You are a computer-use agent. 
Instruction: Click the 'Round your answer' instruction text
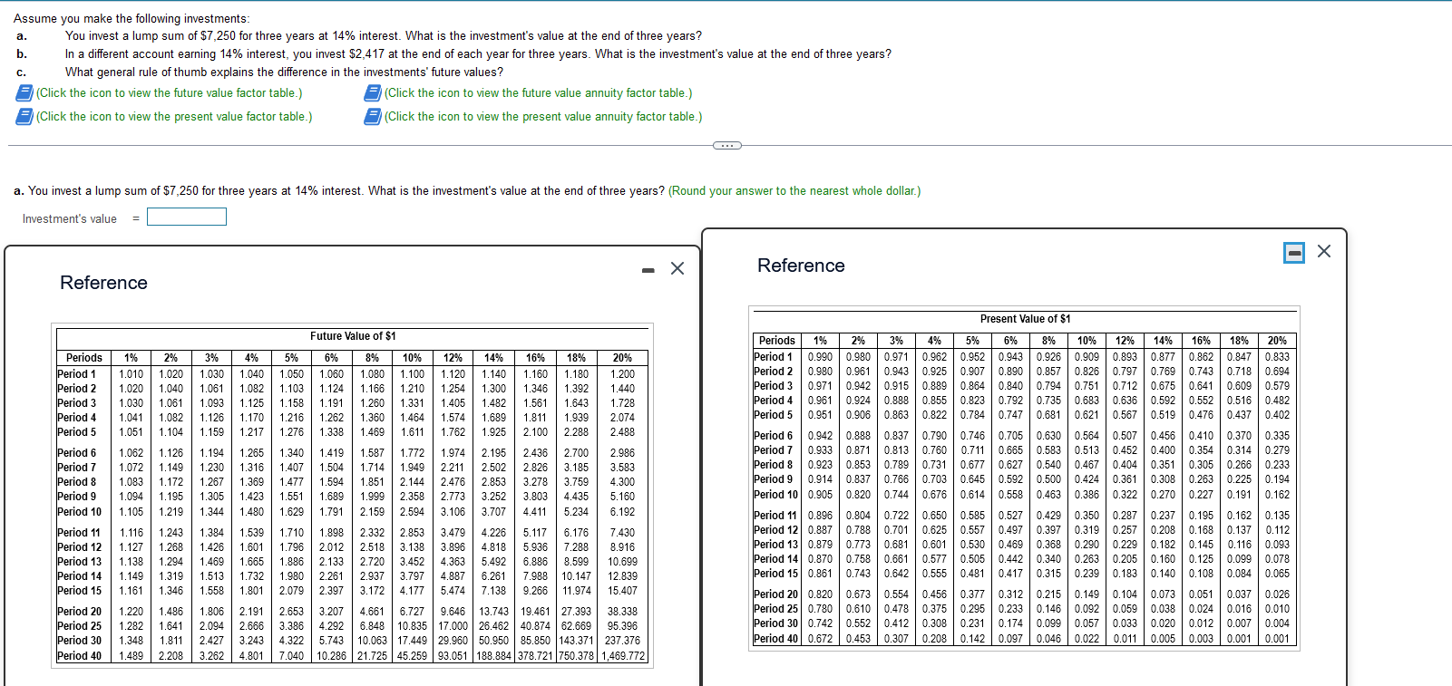tap(794, 191)
